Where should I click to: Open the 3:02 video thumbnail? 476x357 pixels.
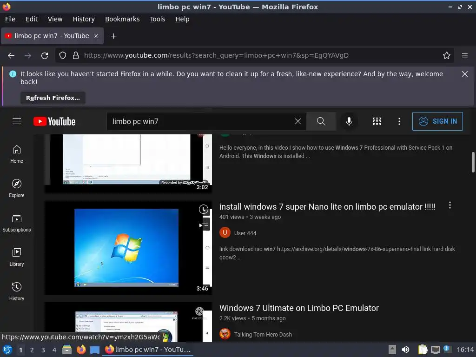click(x=128, y=163)
